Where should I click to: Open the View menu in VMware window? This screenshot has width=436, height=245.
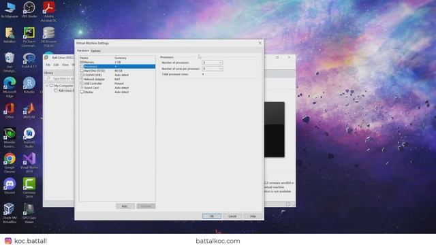pyautogui.click(x=65, y=65)
